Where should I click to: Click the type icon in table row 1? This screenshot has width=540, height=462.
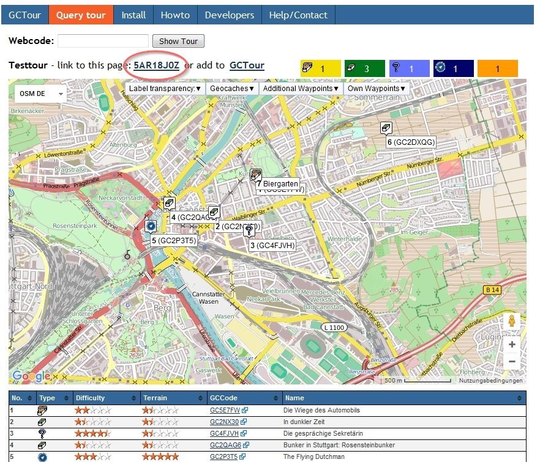pyautogui.click(x=42, y=410)
